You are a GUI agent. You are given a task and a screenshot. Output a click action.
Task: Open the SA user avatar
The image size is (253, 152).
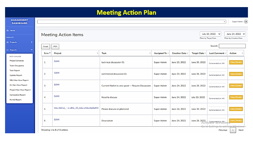tap(246, 22)
